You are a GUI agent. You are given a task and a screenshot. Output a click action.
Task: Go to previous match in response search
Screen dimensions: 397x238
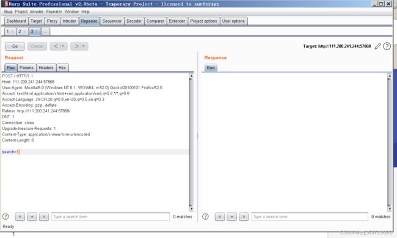tap(220, 217)
